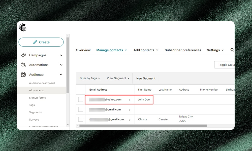Select the checkbox for the second gmail contact

pyautogui.click(x=81, y=109)
